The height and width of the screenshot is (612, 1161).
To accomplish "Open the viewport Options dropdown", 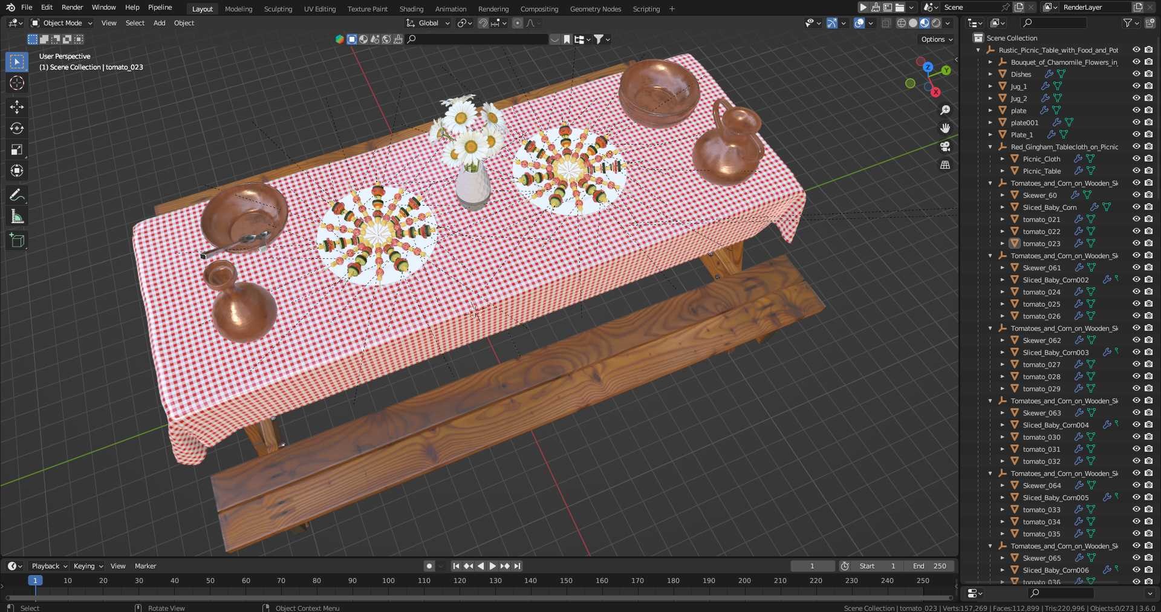I will tap(937, 39).
